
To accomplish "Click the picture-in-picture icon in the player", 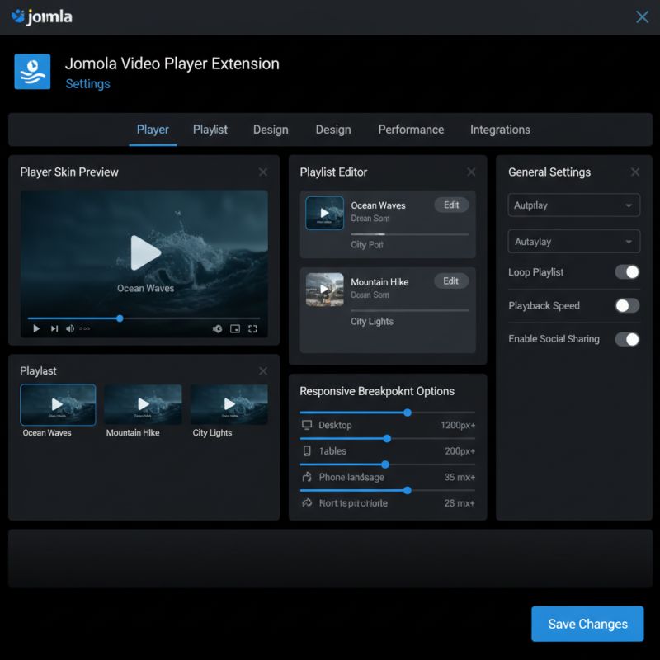I will tap(235, 328).
